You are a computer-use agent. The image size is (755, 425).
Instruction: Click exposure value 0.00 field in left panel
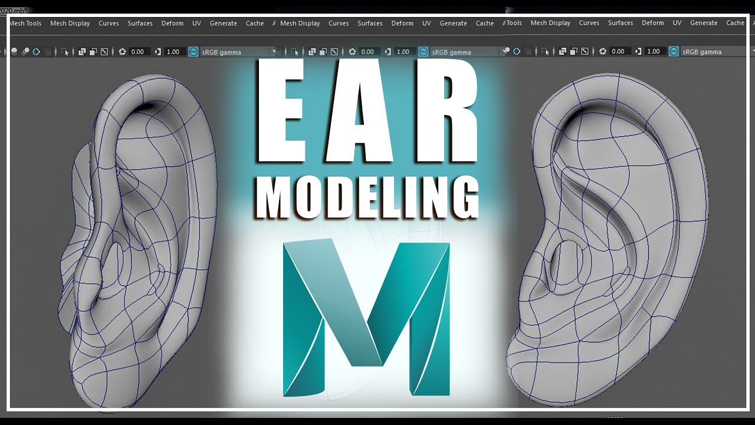139,52
